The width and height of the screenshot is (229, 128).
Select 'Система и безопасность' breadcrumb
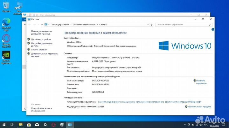click(84, 25)
